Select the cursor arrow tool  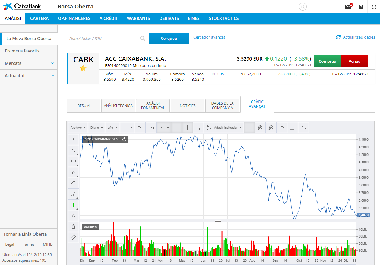click(x=73, y=139)
